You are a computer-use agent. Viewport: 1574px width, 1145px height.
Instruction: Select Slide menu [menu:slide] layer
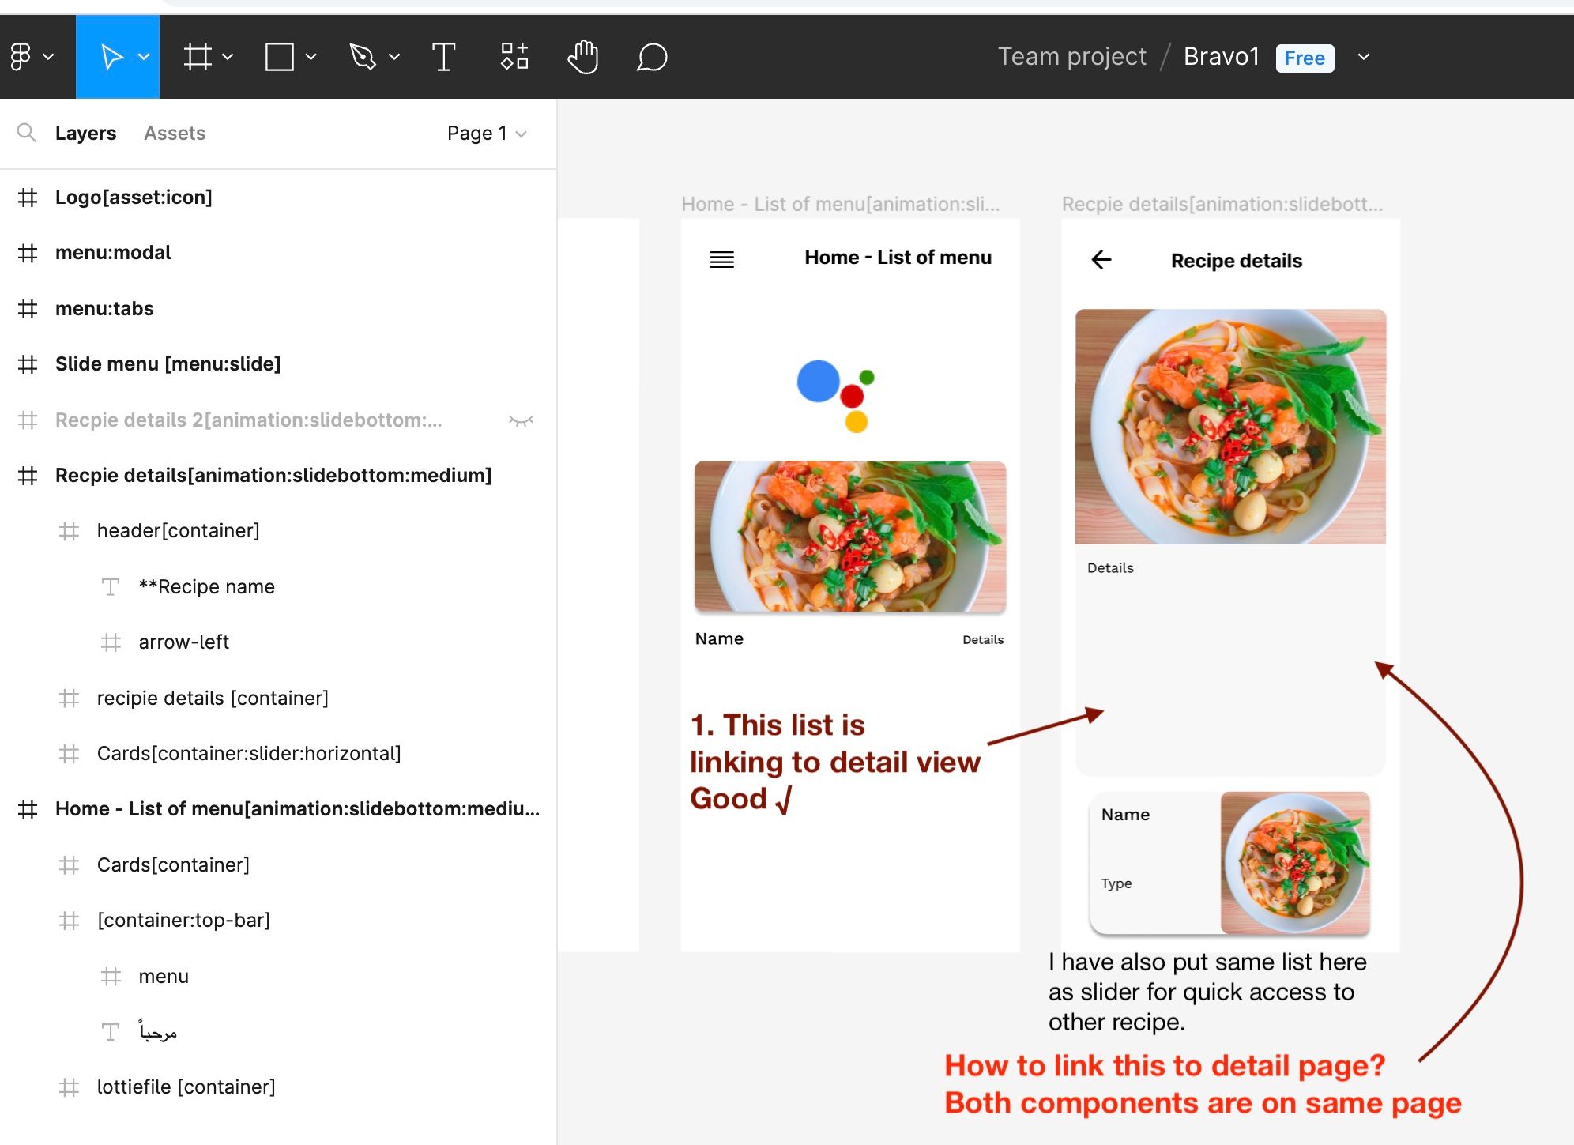278,364
